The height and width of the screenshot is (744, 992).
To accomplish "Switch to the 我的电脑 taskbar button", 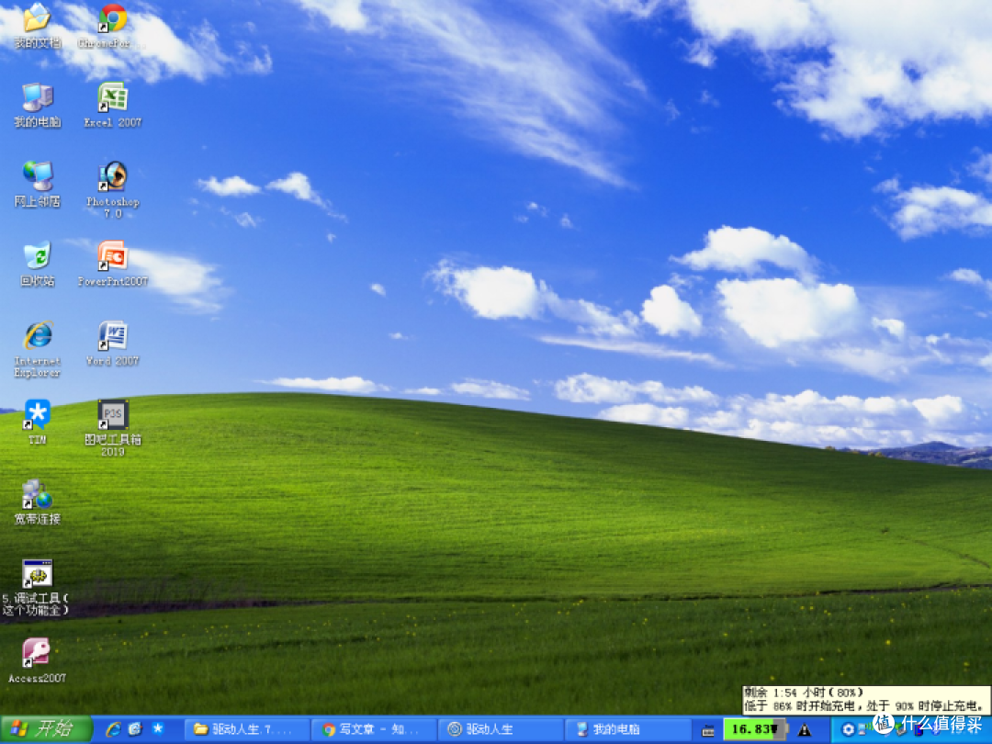I will pyautogui.click(x=629, y=729).
